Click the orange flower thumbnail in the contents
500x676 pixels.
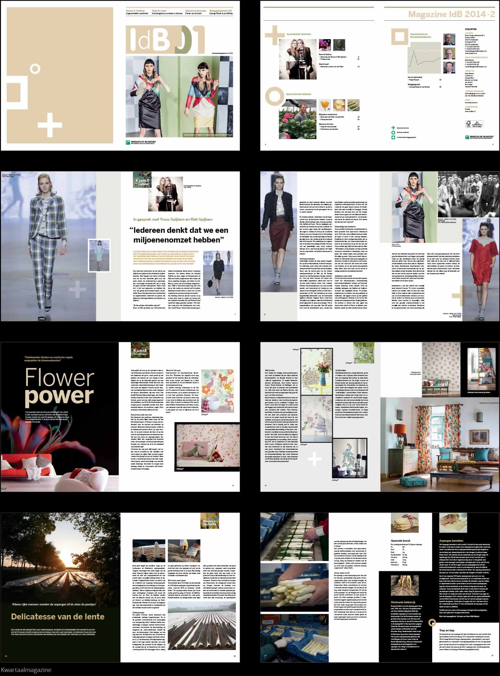coord(324,105)
